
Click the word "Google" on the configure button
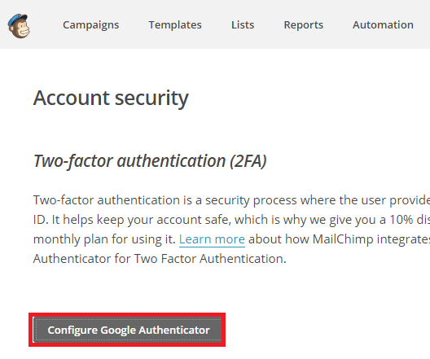[x=118, y=331]
